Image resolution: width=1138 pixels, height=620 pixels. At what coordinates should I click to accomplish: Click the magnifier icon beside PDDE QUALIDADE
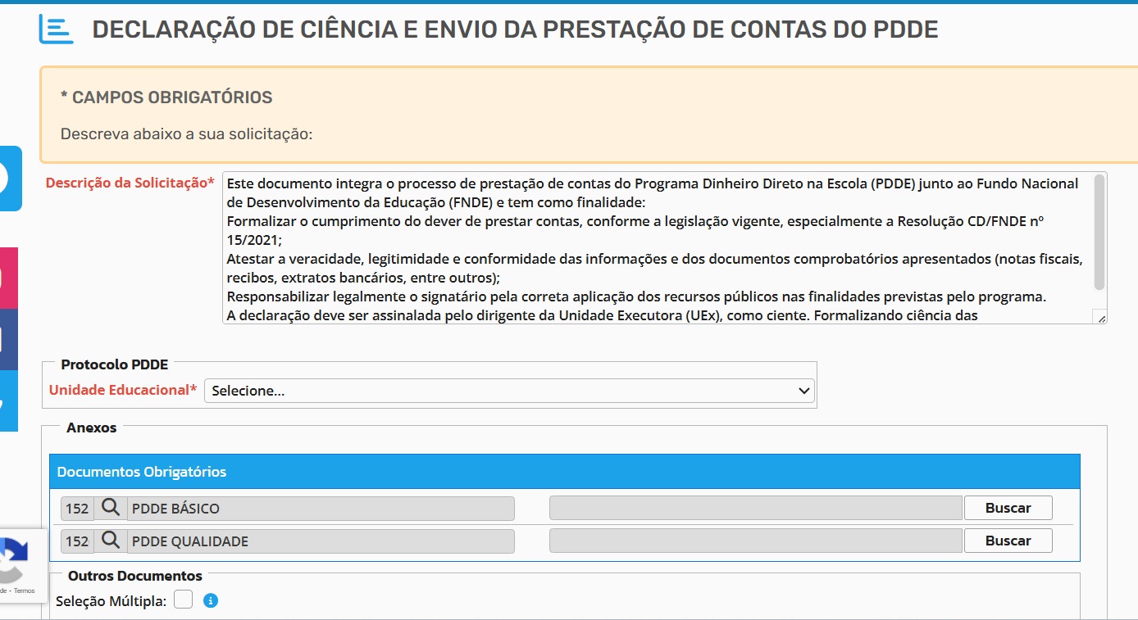tap(111, 541)
